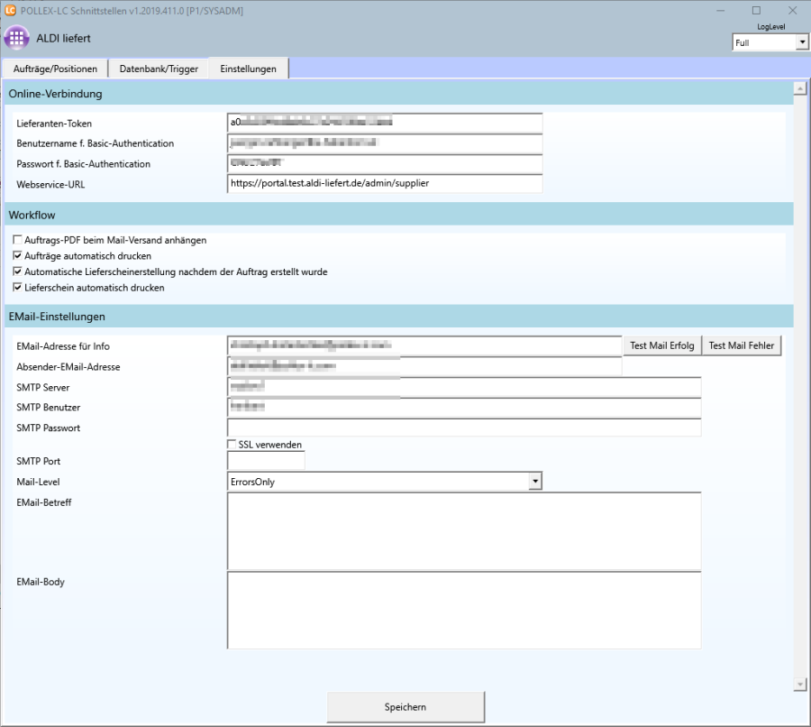The height and width of the screenshot is (727, 811).
Task: Click the scrollbar up arrow
Action: click(798, 88)
